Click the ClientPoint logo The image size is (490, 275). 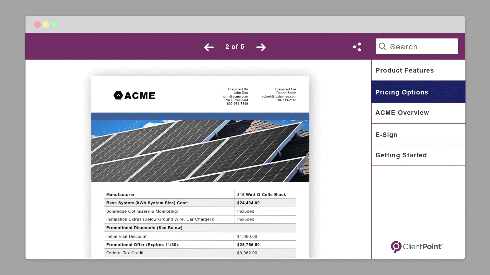pos(417,246)
